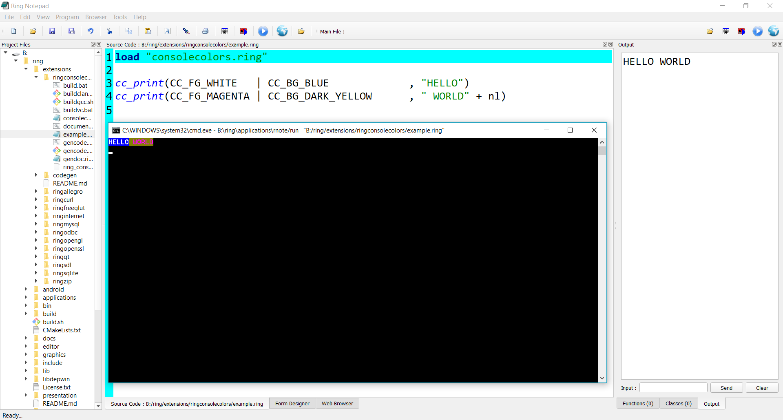Open the Program menu
The image size is (783, 420).
[67, 17]
